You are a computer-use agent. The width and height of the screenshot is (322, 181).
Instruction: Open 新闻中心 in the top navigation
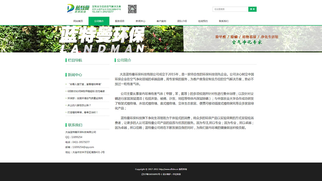140,21
